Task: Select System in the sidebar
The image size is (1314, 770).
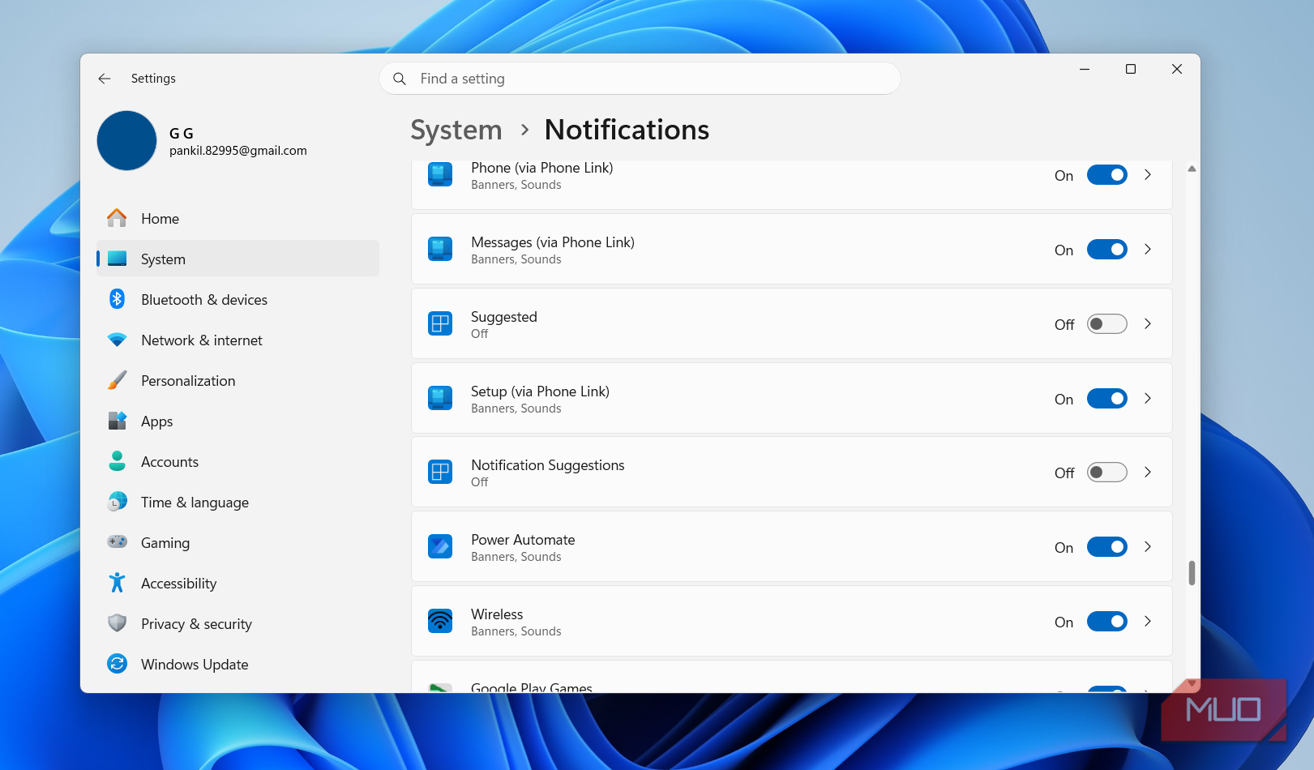Action: [x=238, y=259]
